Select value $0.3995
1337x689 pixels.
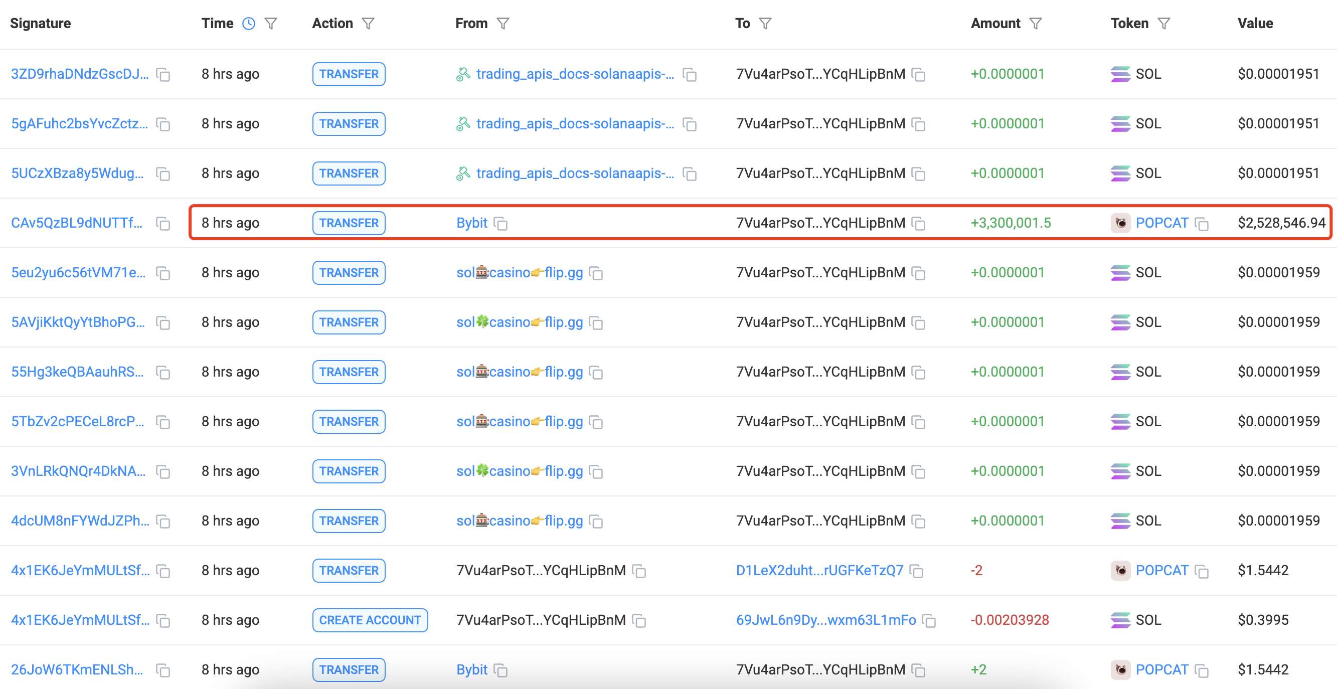tap(1263, 620)
